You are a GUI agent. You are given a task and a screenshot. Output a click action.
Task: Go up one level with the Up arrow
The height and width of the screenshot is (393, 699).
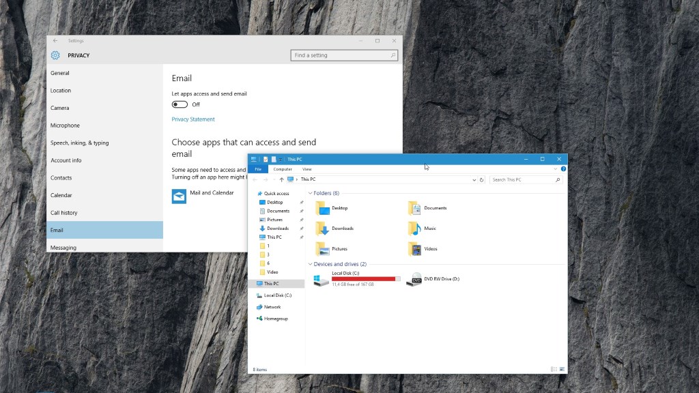click(281, 179)
